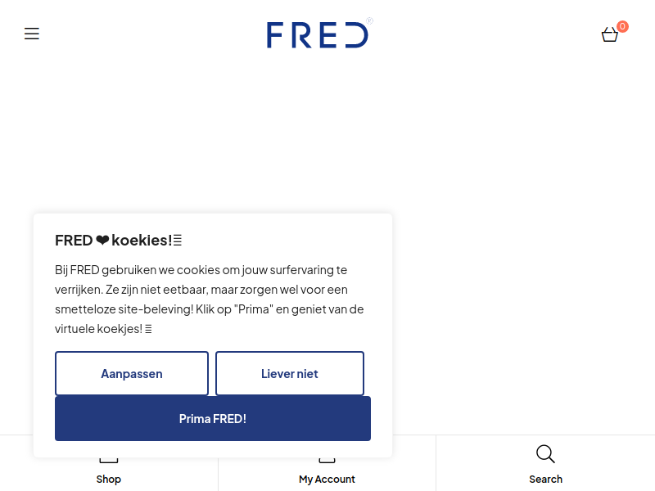The height and width of the screenshot is (491, 655).
Task: Click the cookie description paragraph
Action: (210, 300)
